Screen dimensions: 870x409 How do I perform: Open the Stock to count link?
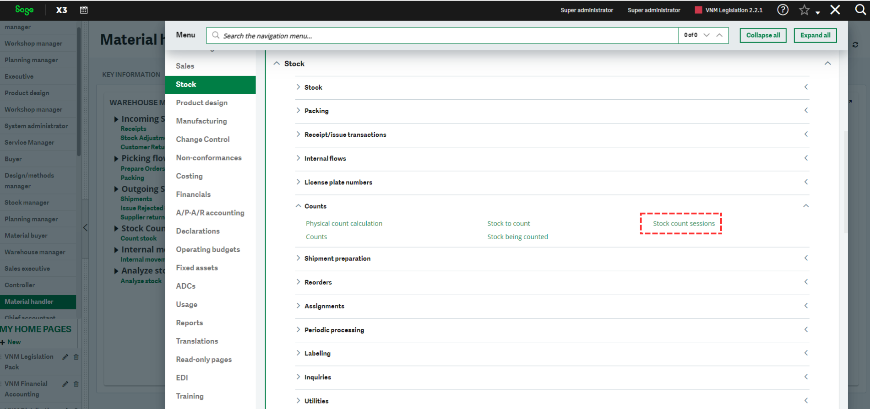click(x=508, y=223)
